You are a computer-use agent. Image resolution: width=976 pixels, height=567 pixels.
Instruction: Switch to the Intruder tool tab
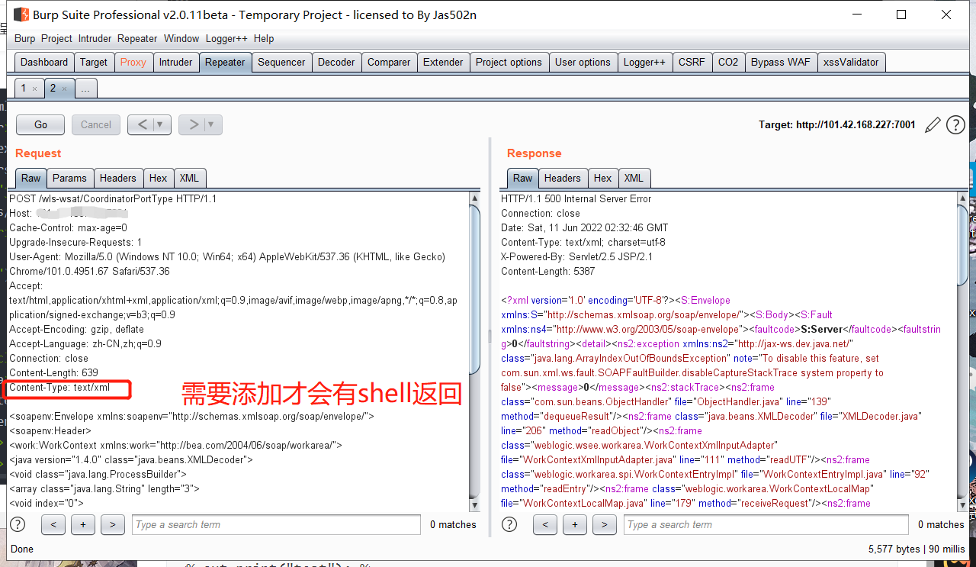click(x=176, y=63)
